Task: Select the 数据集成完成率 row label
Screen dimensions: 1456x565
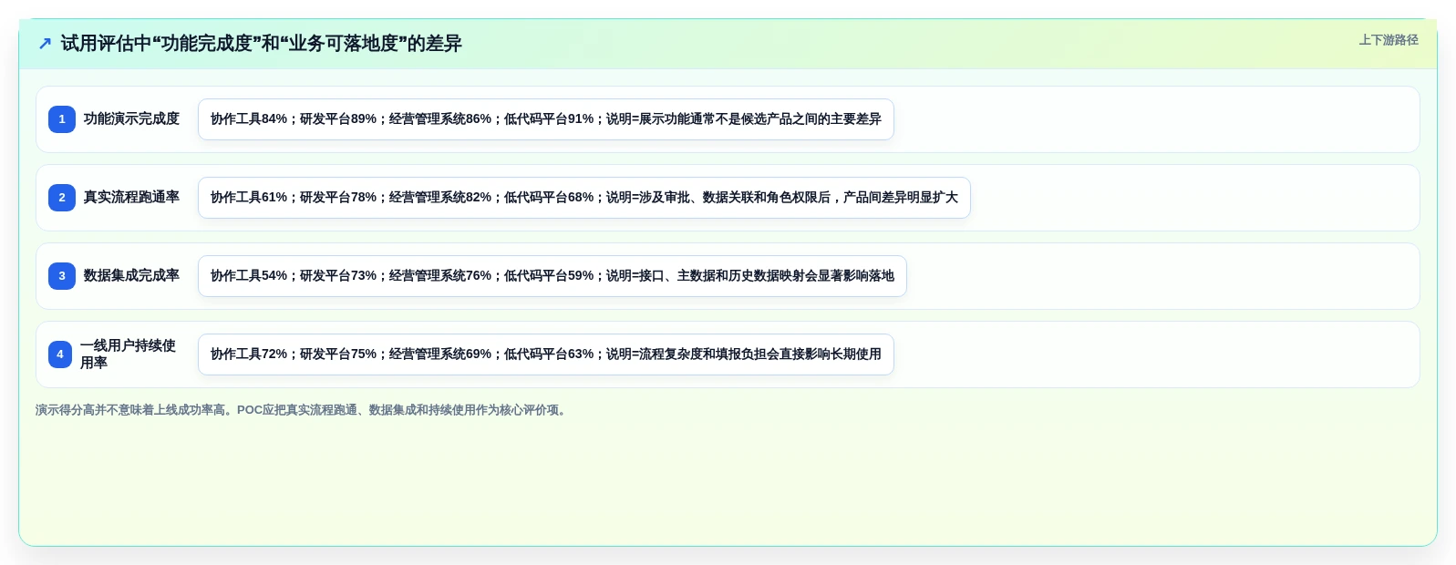Action: (131, 275)
